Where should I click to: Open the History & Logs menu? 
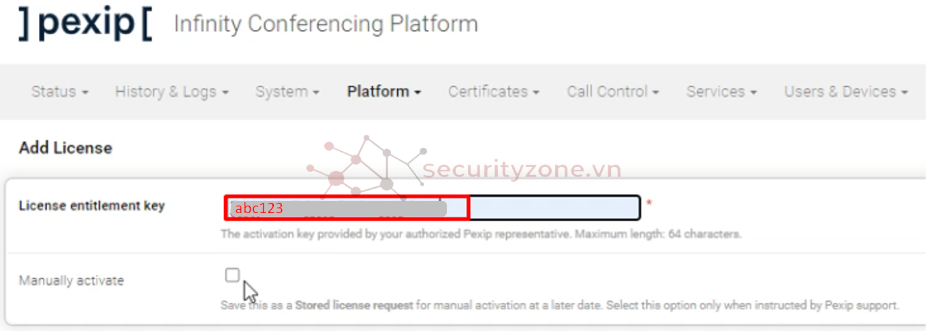[x=172, y=91]
